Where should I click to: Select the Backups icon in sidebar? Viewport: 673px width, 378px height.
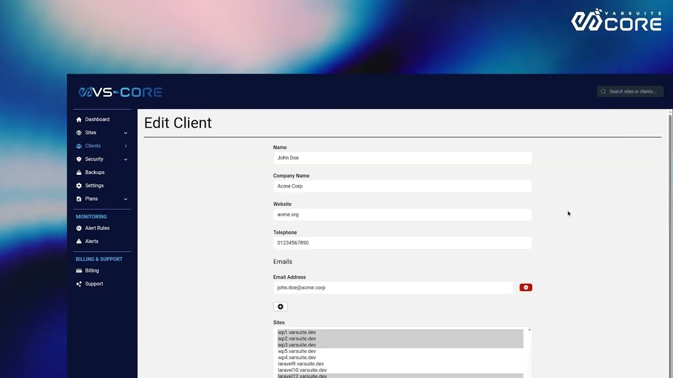79,172
